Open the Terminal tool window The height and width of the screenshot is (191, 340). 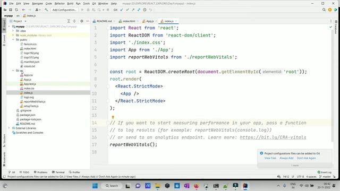(x=58, y=172)
